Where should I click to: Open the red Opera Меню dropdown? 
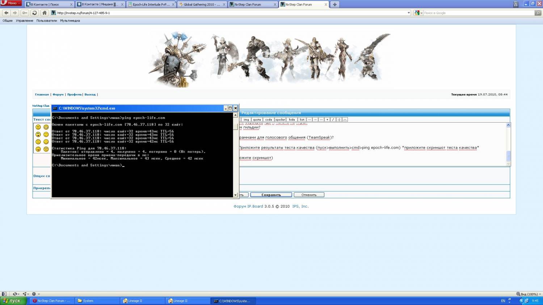click(11, 3)
